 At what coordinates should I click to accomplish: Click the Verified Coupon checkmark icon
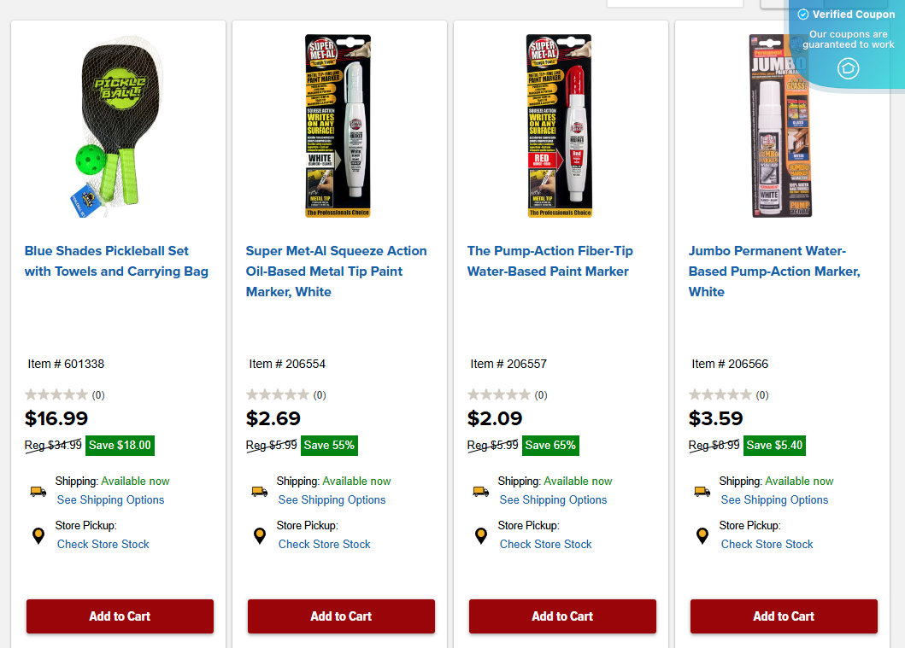click(803, 14)
